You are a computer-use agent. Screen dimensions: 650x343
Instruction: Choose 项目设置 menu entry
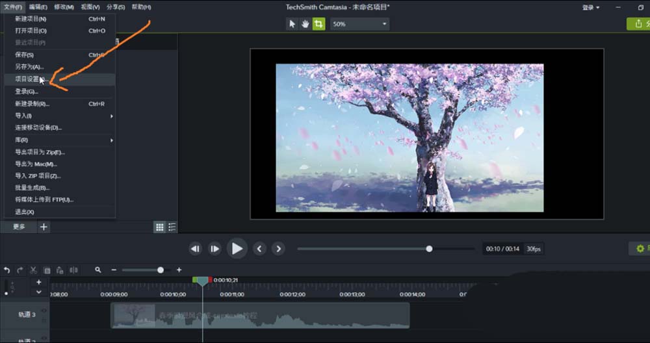pyautogui.click(x=60, y=79)
